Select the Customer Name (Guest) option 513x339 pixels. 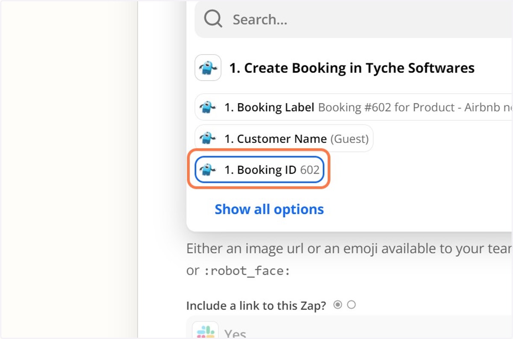point(284,139)
